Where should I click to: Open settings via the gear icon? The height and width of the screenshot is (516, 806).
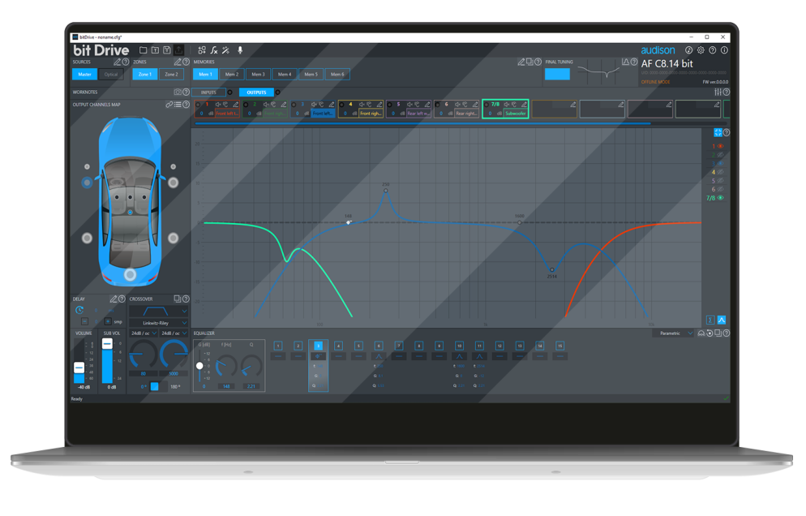tap(701, 50)
